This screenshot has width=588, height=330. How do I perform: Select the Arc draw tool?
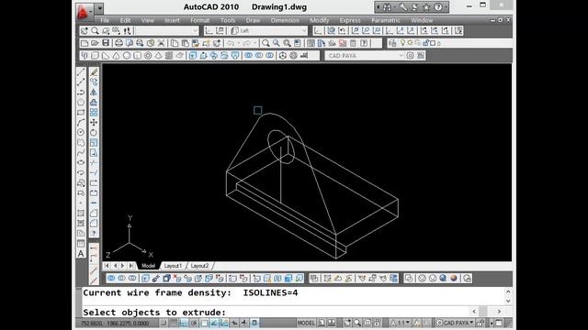point(81,122)
